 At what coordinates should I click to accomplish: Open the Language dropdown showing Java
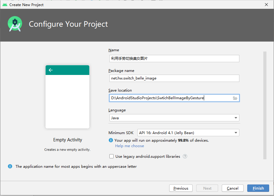point(174,118)
